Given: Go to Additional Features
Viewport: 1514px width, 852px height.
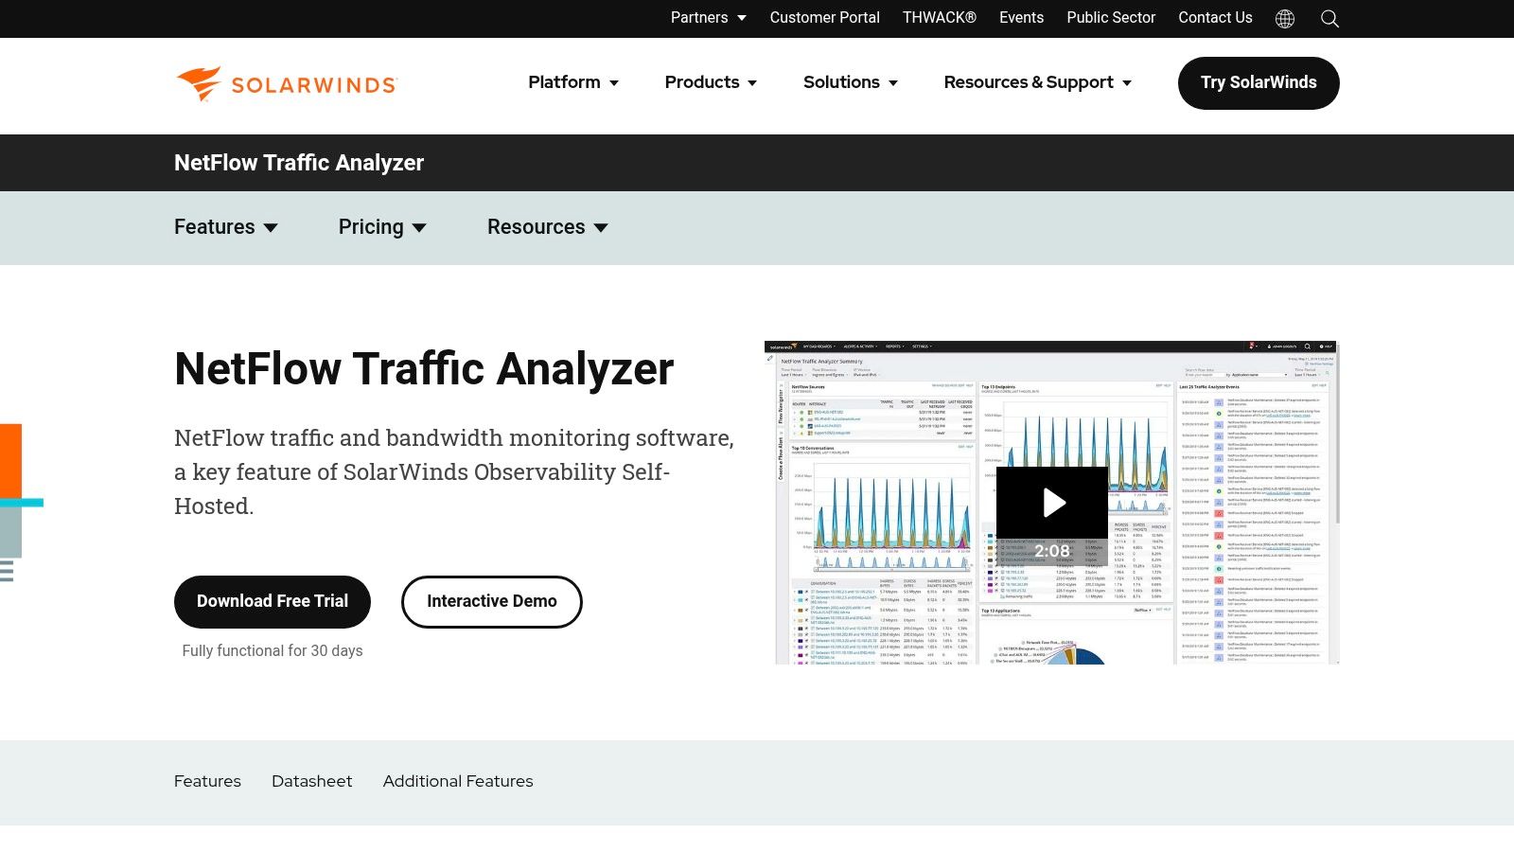Looking at the screenshot, I should (457, 781).
